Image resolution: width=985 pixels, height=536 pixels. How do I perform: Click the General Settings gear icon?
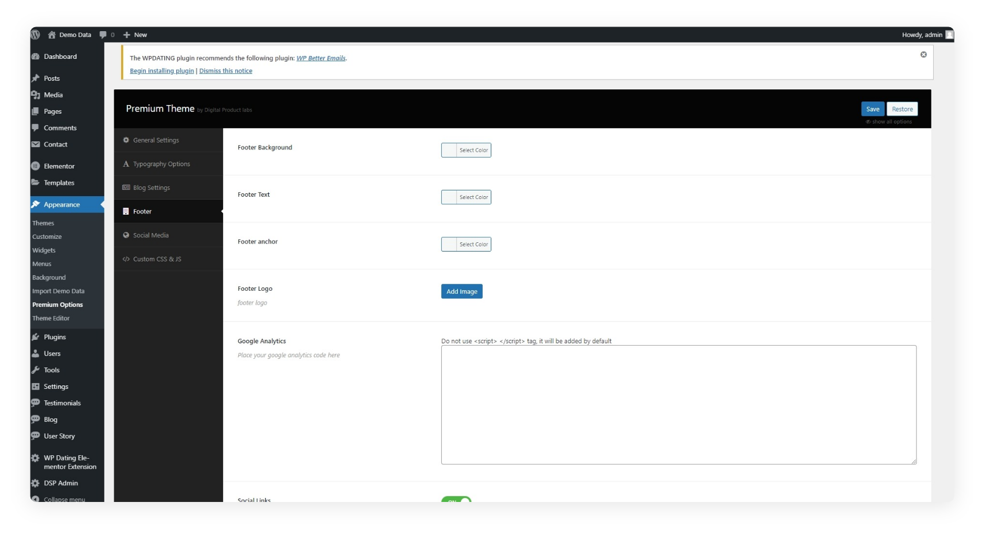click(126, 140)
